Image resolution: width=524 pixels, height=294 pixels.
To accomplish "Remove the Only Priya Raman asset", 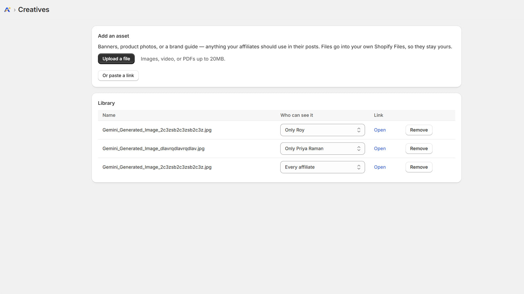I will click(419, 149).
